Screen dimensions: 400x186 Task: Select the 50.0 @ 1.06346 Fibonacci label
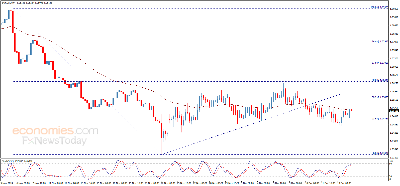click(x=380, y=80)
